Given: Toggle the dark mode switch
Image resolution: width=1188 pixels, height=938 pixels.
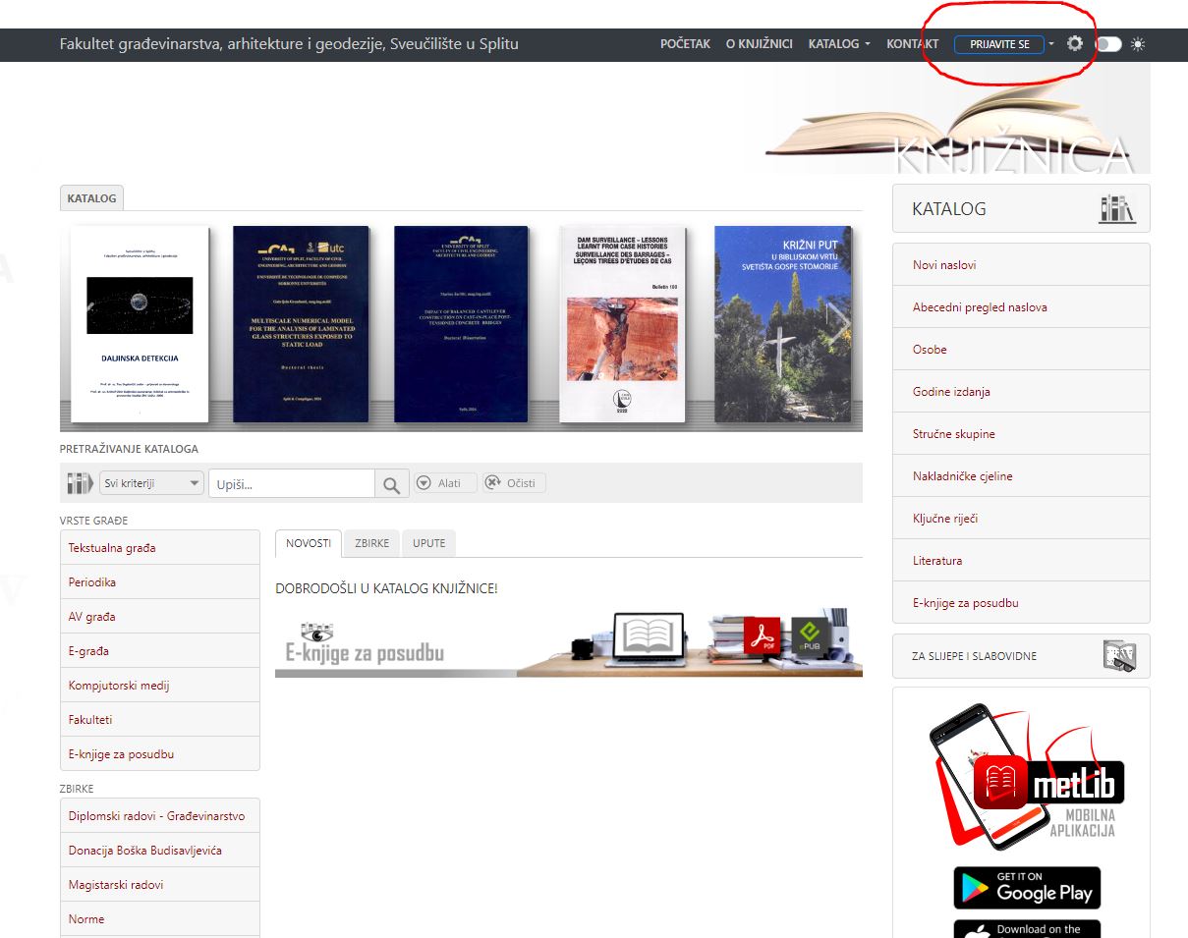Looking at the screenshot, I should [1108, 44].
